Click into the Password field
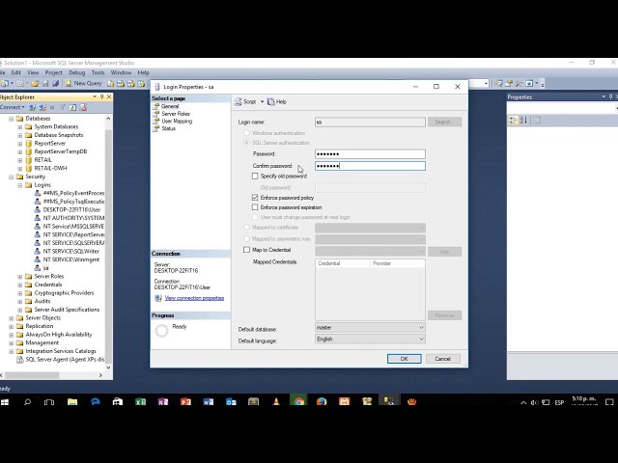Image resolution: width=618 pixels, height=463 pixels. 370,154
